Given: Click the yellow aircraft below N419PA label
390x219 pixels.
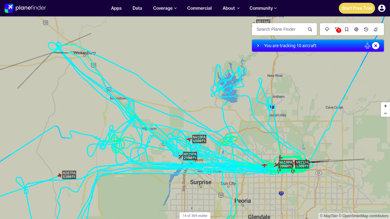Looking at the screenshot, I should pyautogui.click(x=279, y=170).
